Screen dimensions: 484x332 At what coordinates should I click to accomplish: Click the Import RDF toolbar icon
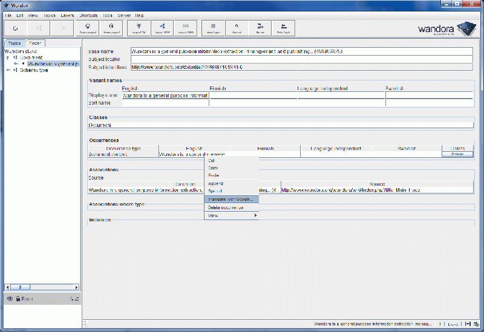[x=162, y=28]
